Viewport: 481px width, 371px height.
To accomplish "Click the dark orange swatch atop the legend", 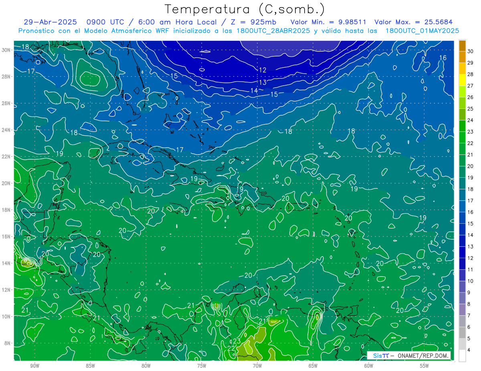I will (462, 46).
